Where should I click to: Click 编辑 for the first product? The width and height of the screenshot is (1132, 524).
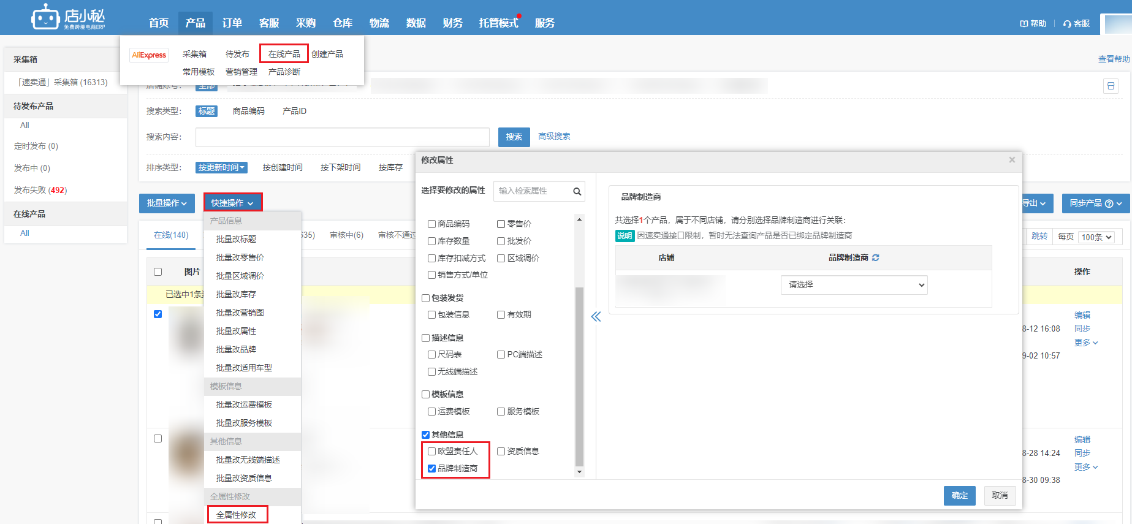point(1082,316)
